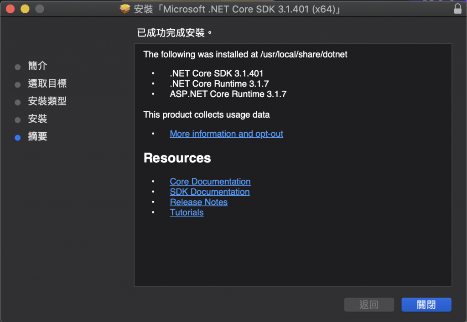The image size is (467, 322).
Task: Click the installed at /usr/local/share/dotnet line
Action: coord(245,54)
